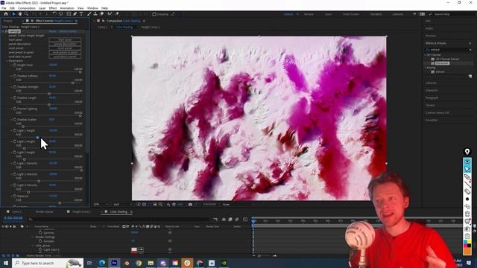
Task: Select the Rectangle shape tool
Action: [69, 14]
